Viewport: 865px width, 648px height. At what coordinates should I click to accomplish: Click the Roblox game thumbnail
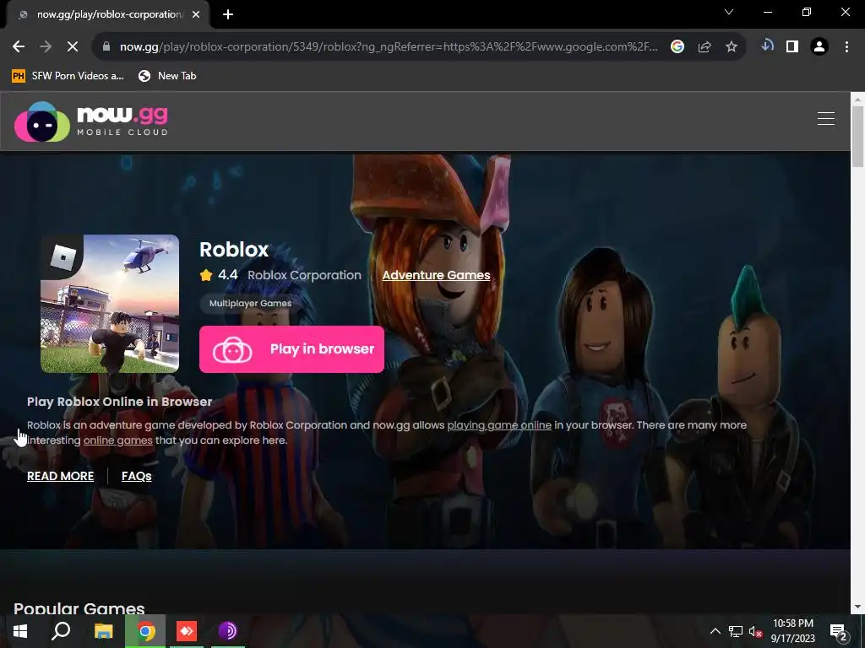110,304
